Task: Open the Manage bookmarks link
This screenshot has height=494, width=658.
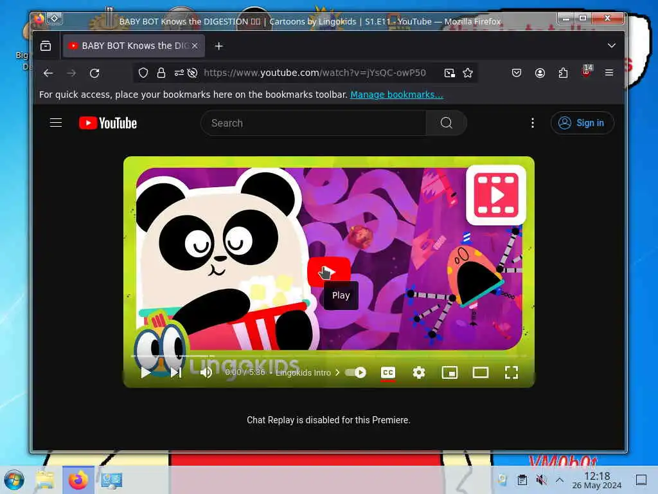Action: pyautogui.click(x=396, y=95)
